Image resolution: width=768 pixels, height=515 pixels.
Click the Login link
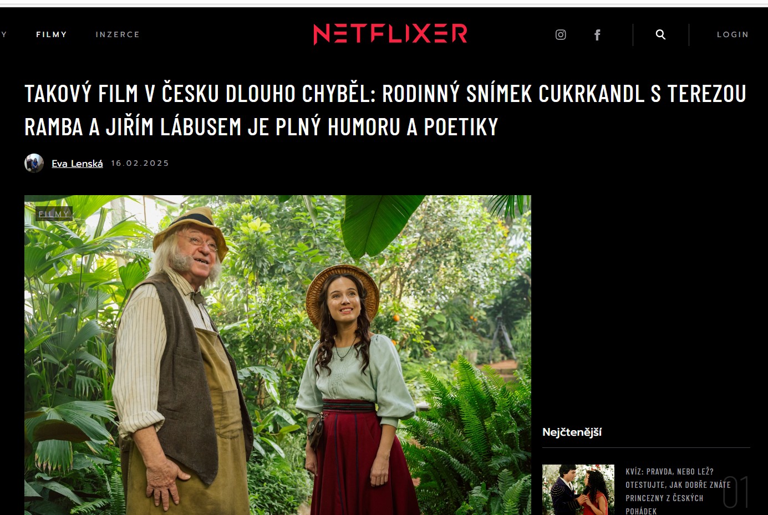[x=733, y=34]
